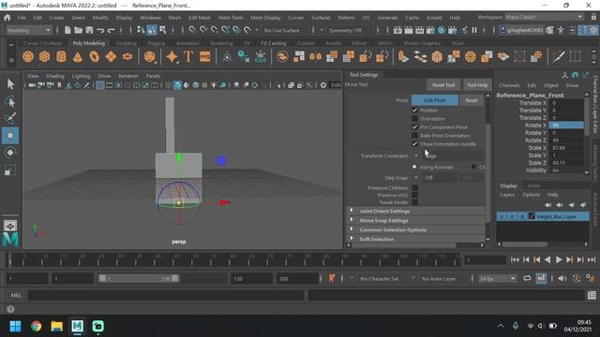
Task: Open the viewport Shading menu
Action: point(55,76)
